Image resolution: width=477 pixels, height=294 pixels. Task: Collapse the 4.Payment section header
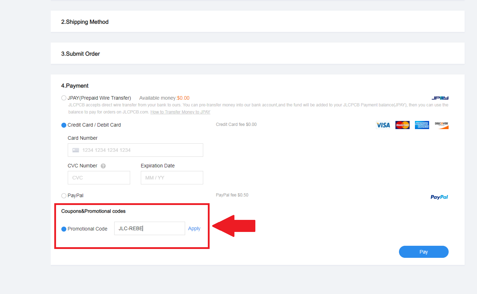(75, 85)
